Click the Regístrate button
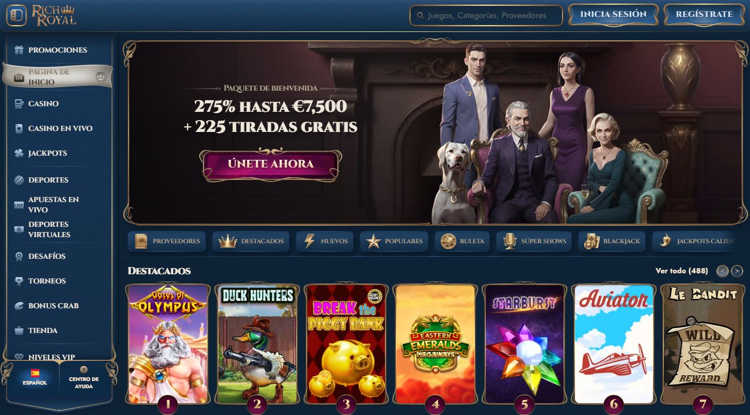Screen dimensions: 750x415 (705, 14)
